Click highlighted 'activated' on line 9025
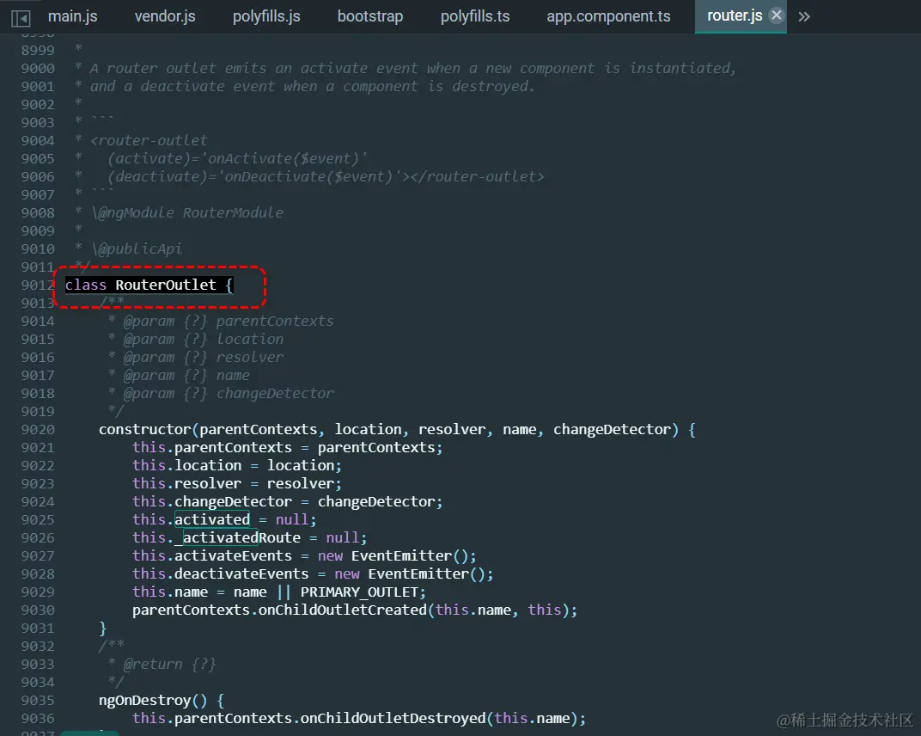 [212, 519]
